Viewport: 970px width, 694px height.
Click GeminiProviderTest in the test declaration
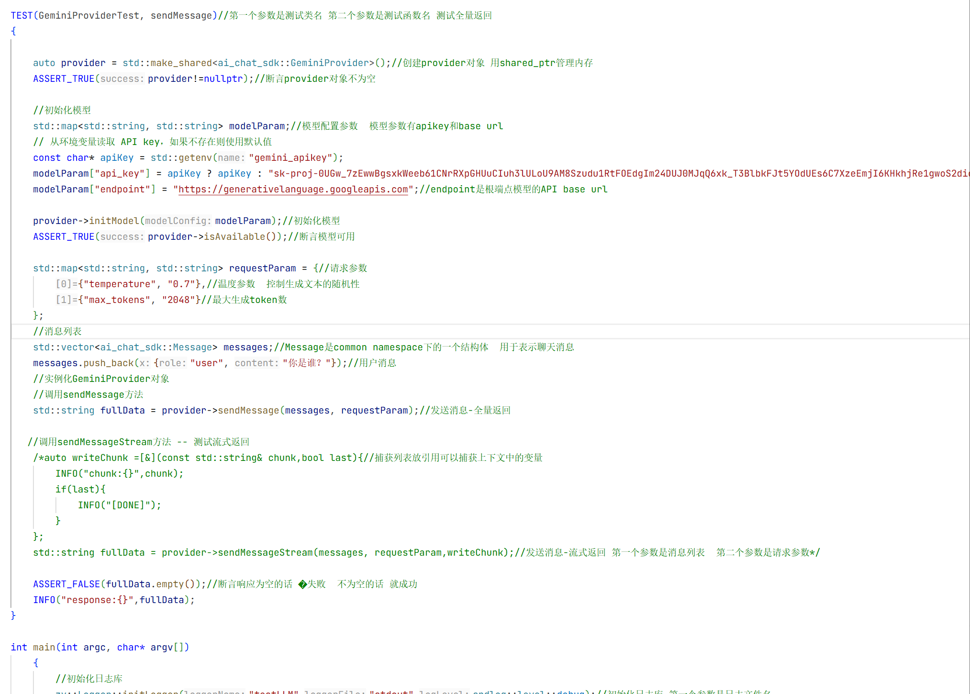click(89, 16)
